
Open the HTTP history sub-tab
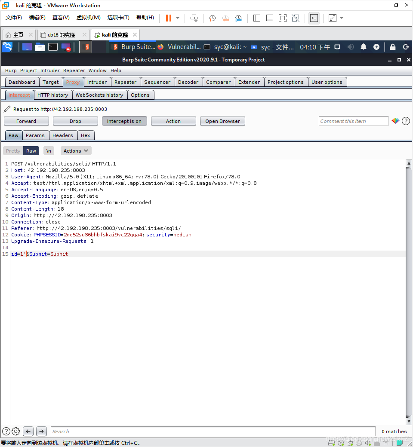pos(53,95)
